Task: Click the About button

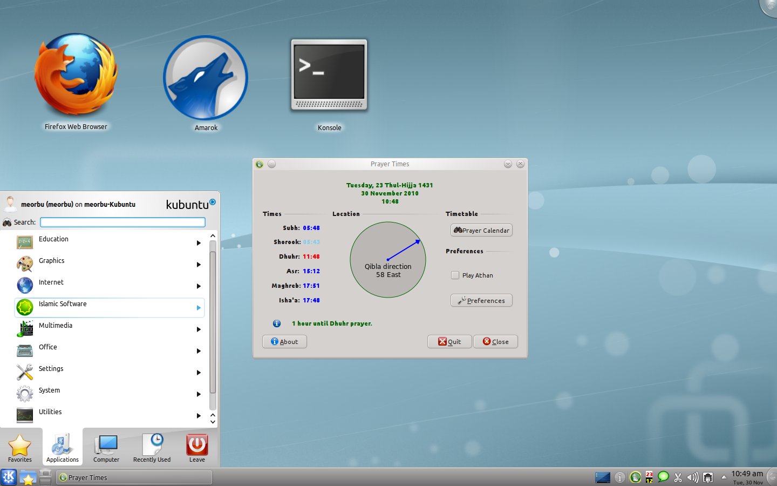Action: point(284,341)
